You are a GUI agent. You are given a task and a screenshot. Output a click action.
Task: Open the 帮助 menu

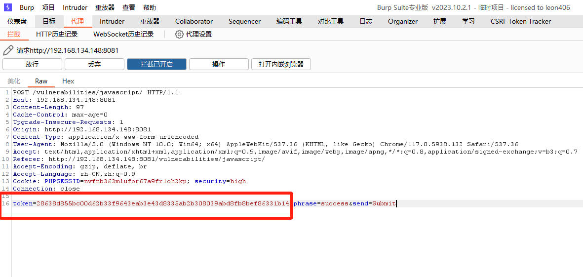pyautogui.click(x=150, y=7)
